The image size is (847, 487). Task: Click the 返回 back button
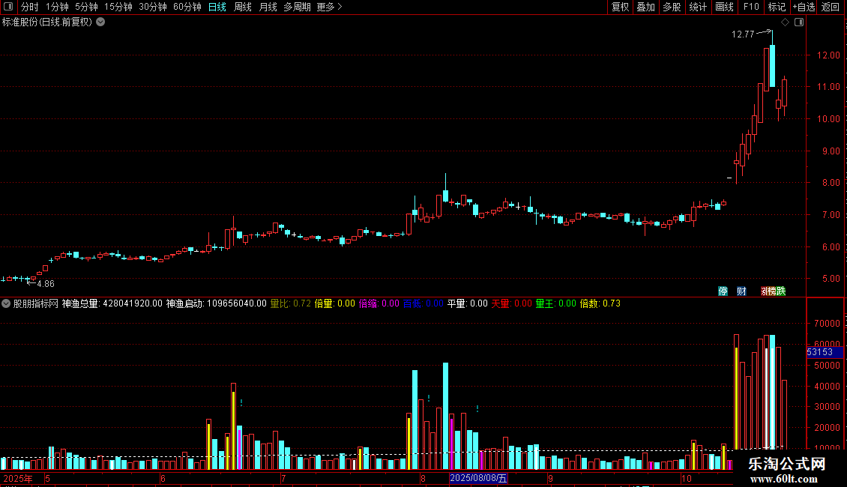coord(831,7)
